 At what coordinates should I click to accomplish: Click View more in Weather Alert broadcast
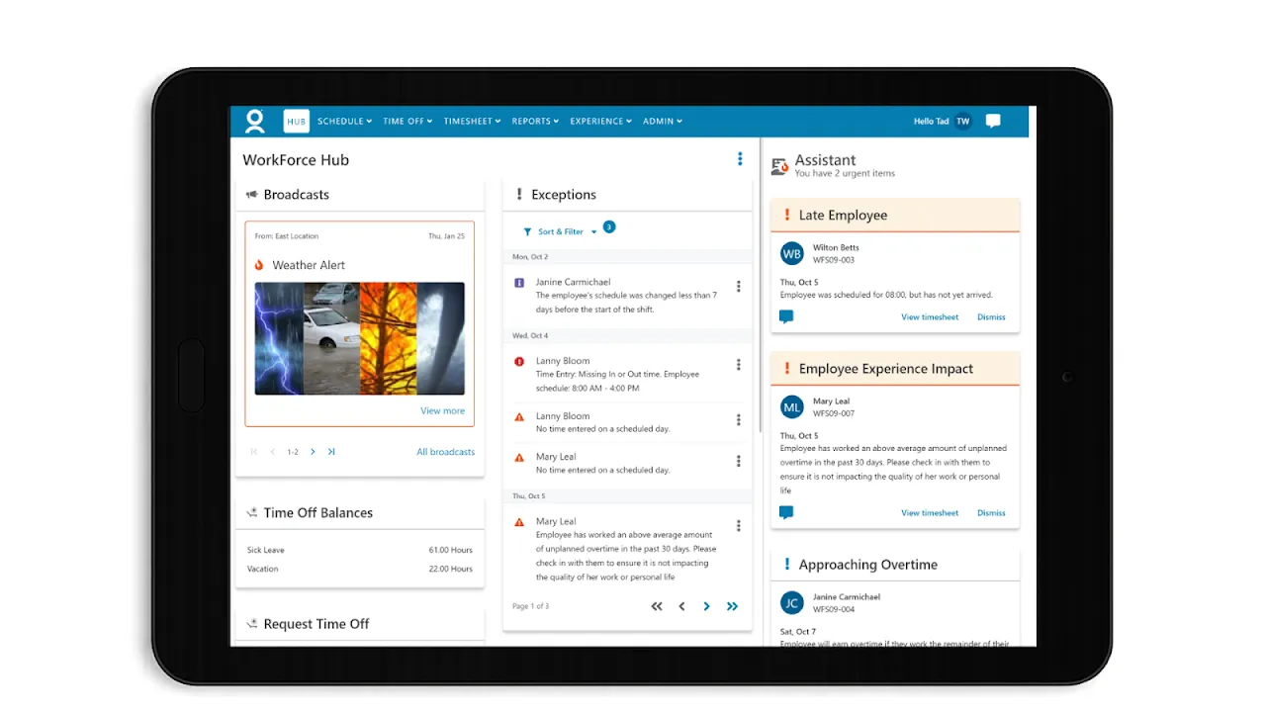[x=442, y=411]
